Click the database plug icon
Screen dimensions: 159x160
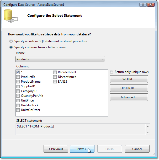11,16
